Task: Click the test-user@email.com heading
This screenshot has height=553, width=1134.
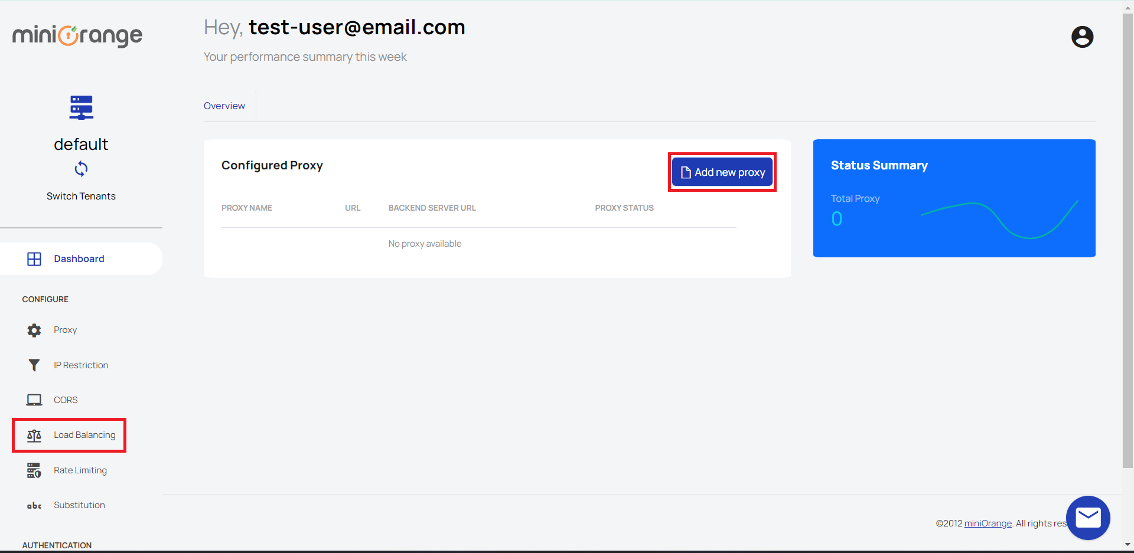Action: 357,27
